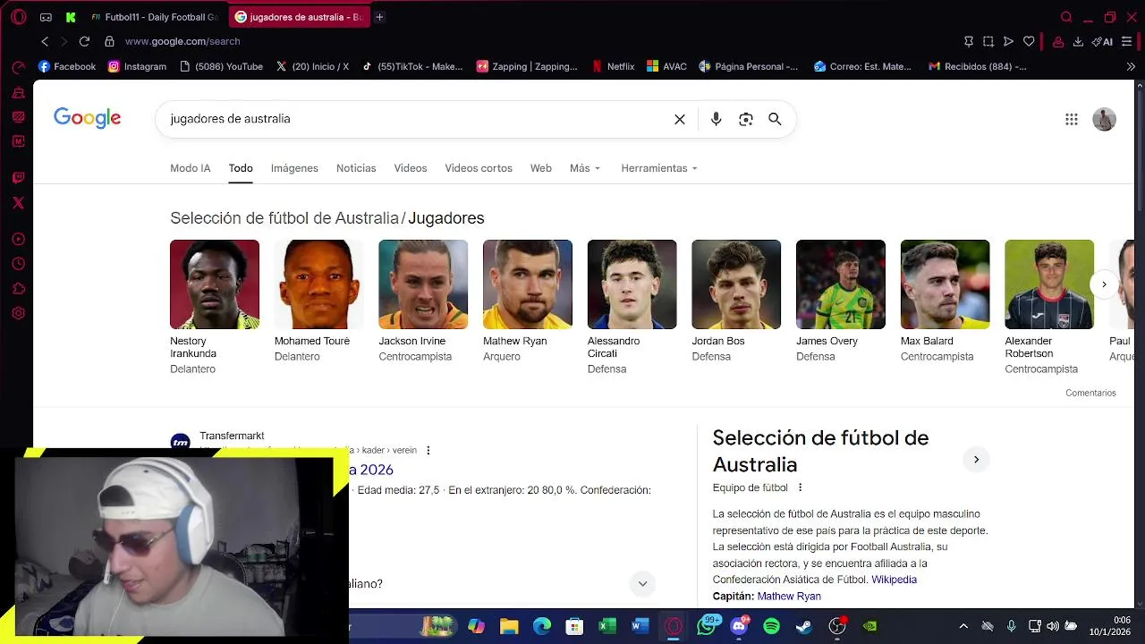Viewport: 1145px width, 644px height.
Task: Select the Noticias search tab
Action: 356,168
